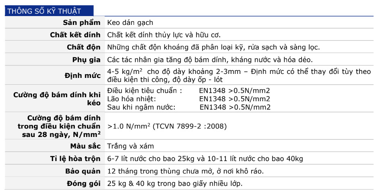
Task: Click the "Keo dán gạch" value cell
Action: (x=130, y=23)
